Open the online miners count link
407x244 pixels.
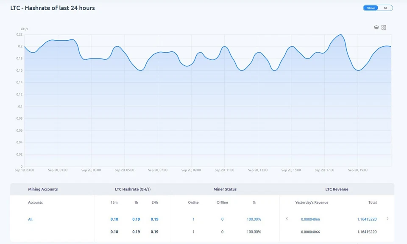point(193,219)
